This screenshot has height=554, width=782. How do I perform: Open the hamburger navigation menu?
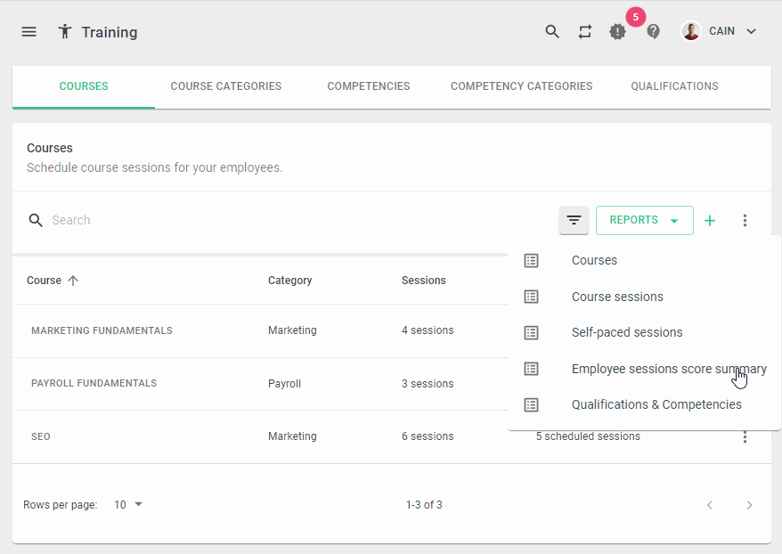click(x=29, y=32)
